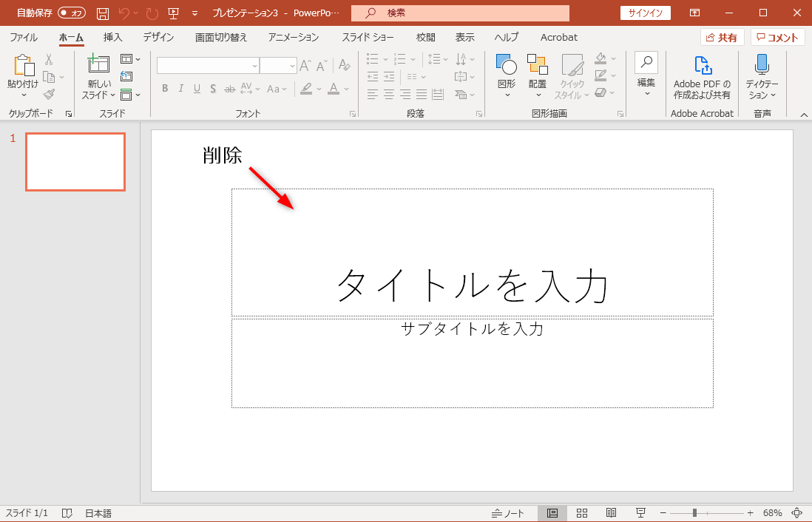The width and height of the screenshot is (812, 522).
Task: Open the Insert ribbon tab
Action: tap(113, 37)
